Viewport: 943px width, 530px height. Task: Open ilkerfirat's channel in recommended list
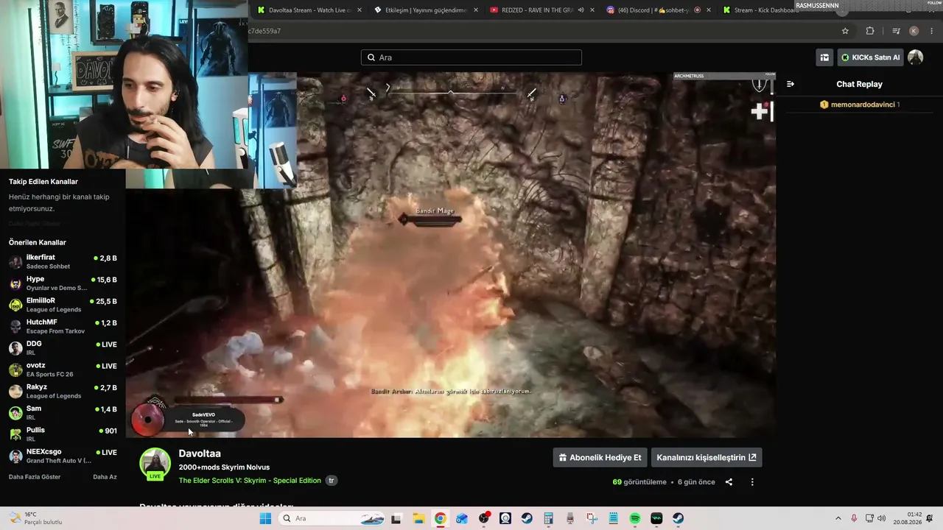pyautogui.click(x=63, y=262)
